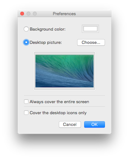The width and height of the screenshot is (129, 159).
Task: Select the Background color radio button
Action: point(26,29)
